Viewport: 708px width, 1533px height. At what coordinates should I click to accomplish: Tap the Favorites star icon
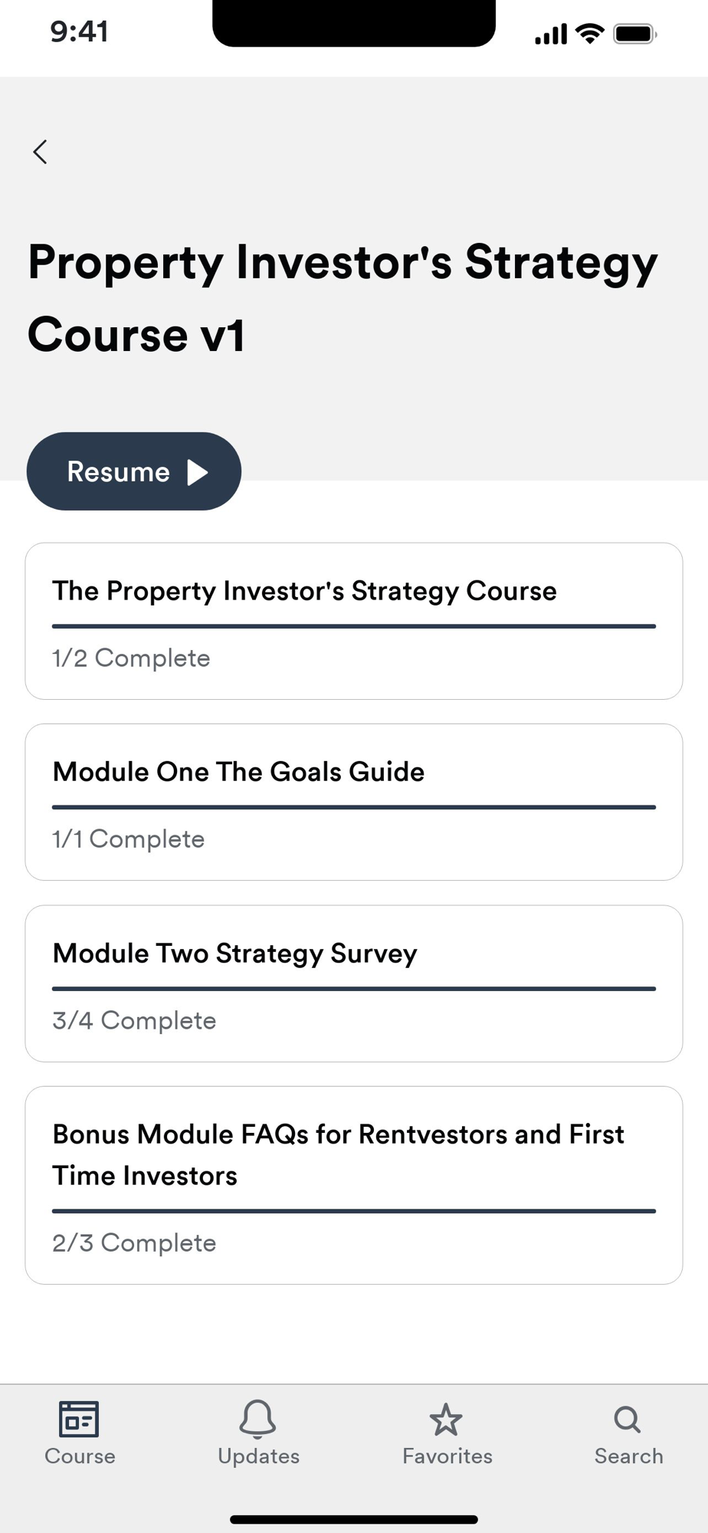[446, 1420]
